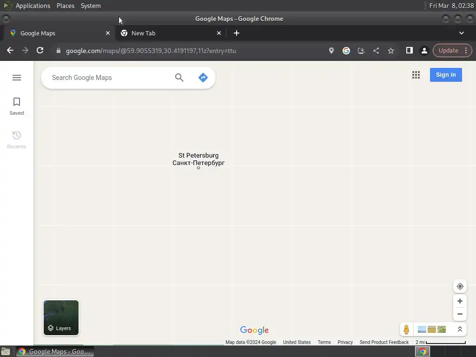This screenshot has height=357, width=476.
Task: Click the Chrome Update button
Action: [448, 51]
